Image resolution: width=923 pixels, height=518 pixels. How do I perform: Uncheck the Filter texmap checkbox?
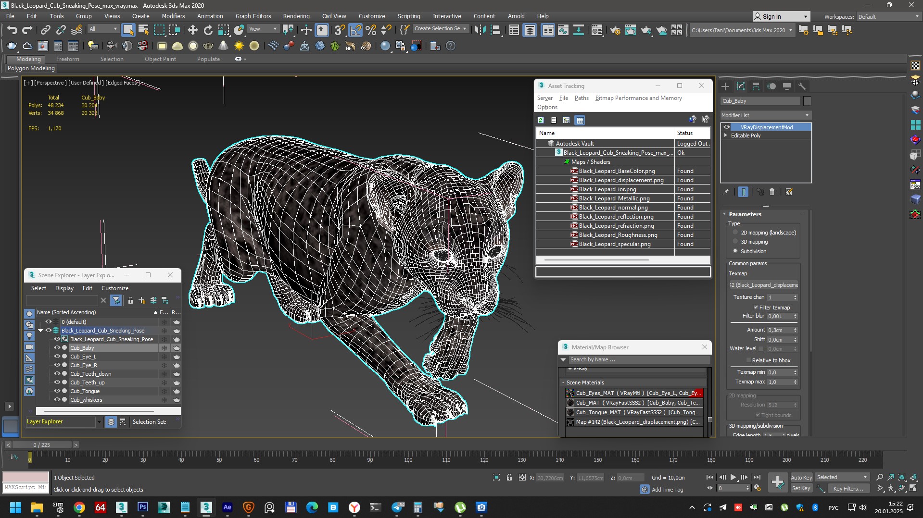[756, 308]
